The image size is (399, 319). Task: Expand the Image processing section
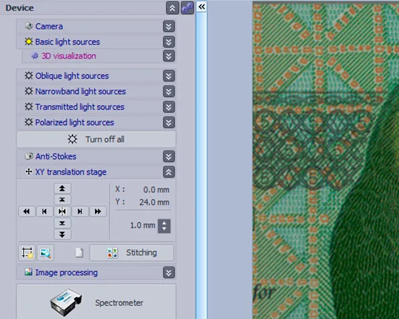coord(169,272)
